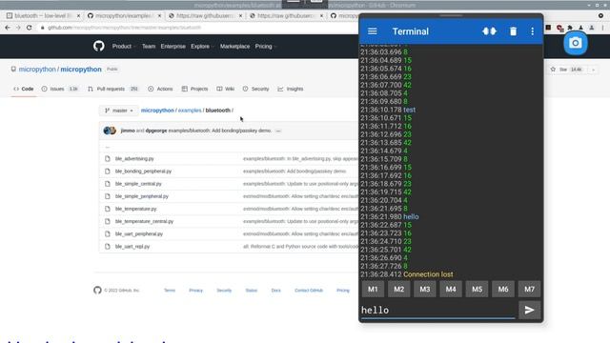Click the M4 macro button
610x343 pixels.
(x=451, y=289)
